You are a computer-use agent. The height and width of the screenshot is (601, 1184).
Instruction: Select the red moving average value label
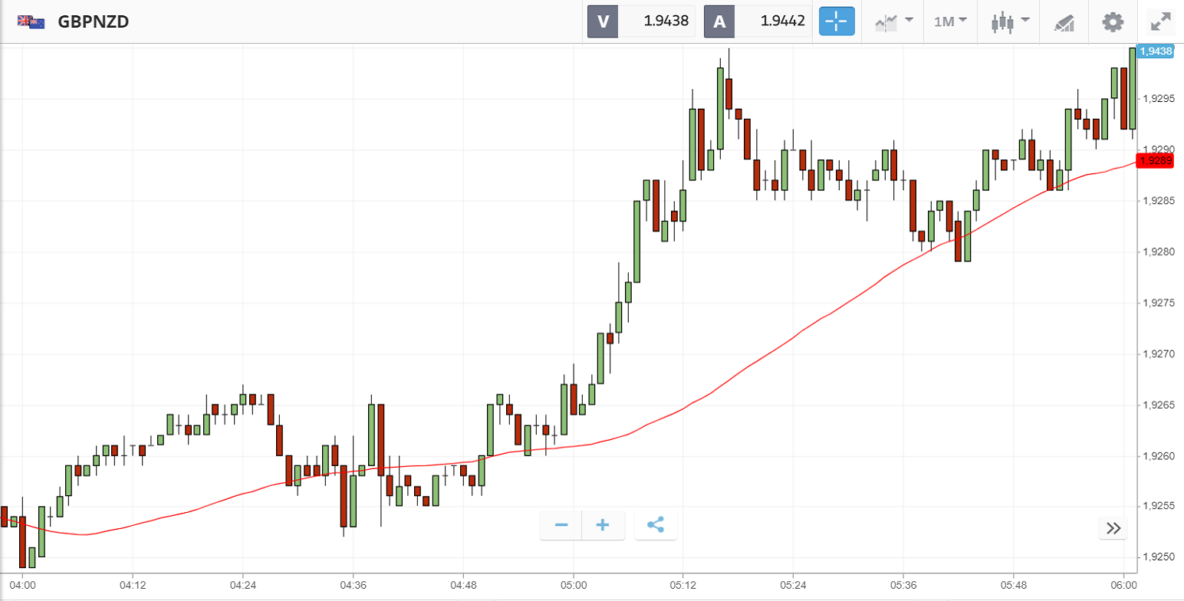tap(1156, 160)
